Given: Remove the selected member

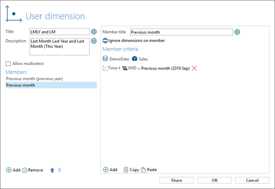Looking at the screenshot, I should point(33,170).
